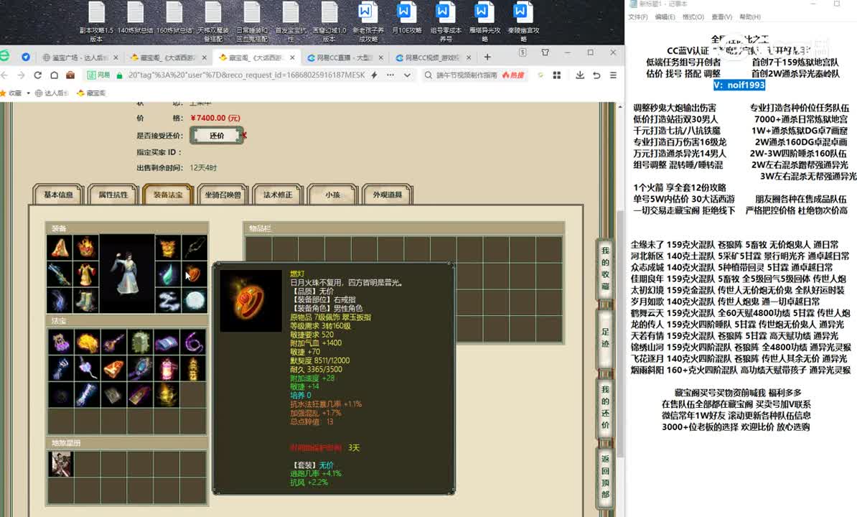This screenshot has width=857, height=517.
Task: Select the yellow robe equipment icon
Action: (x=86, y=274)
